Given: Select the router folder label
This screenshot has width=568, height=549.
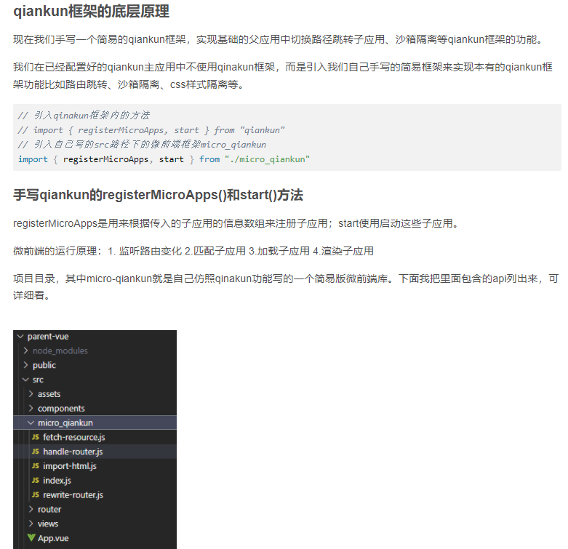Looking at the screenshot, I should (x=49, y=509).
